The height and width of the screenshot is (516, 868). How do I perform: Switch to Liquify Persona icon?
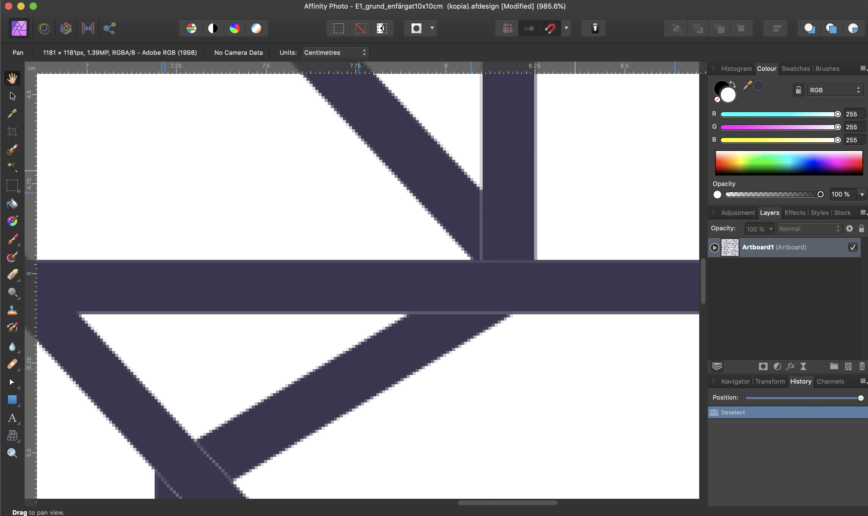(x=44, y=28)
